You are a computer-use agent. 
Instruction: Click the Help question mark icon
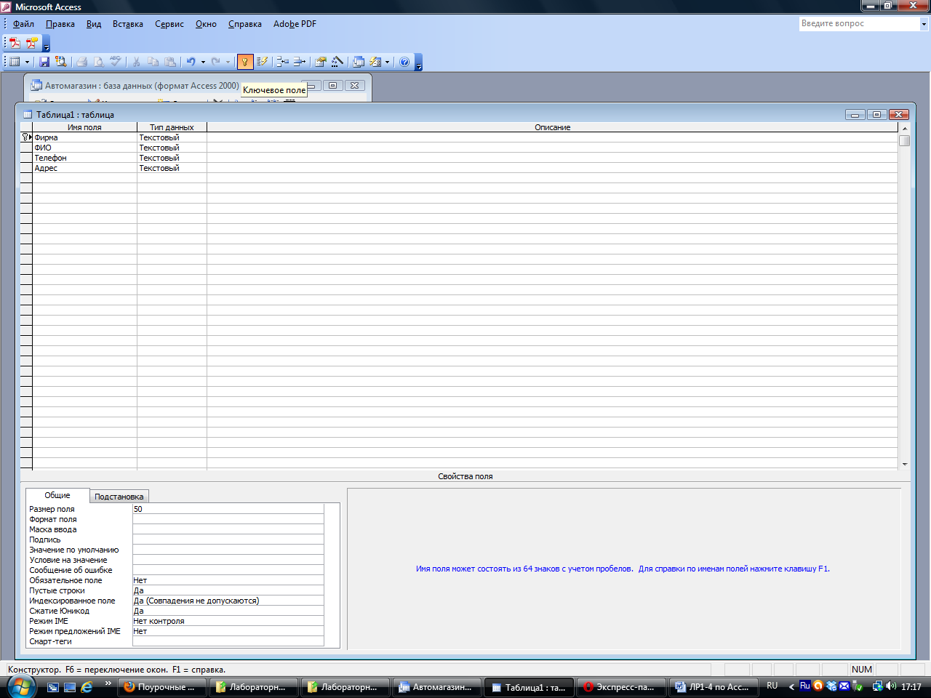pos(405,62)
